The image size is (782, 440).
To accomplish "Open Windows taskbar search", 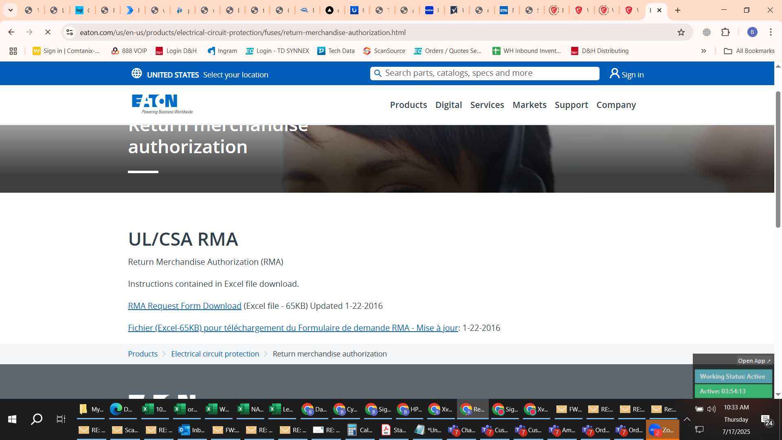I will 37,419.
